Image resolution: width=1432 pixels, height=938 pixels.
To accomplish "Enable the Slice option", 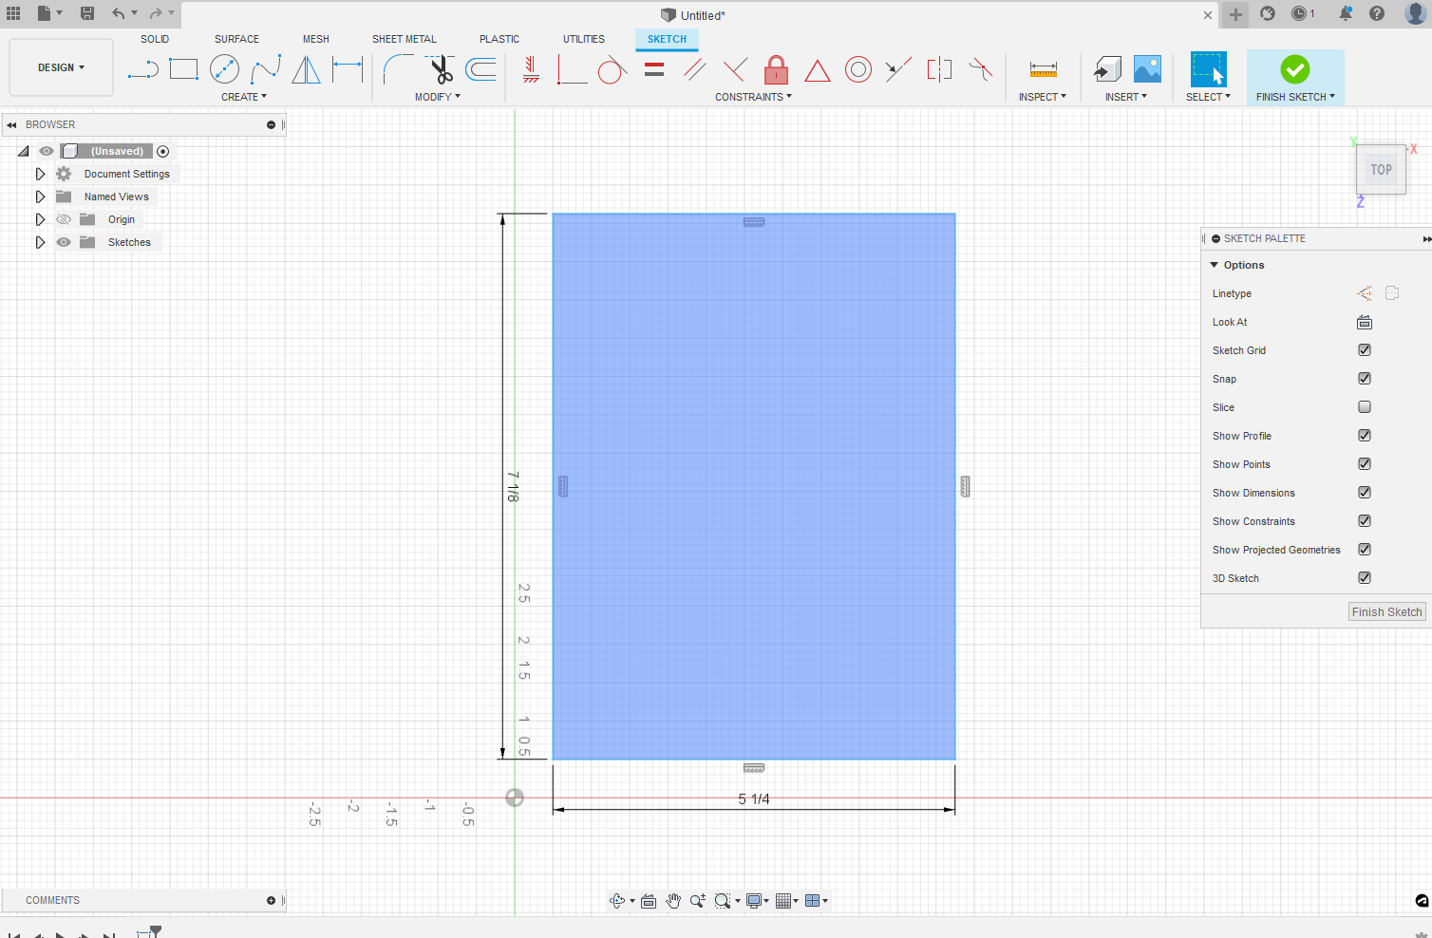I will pos(1364,406).
